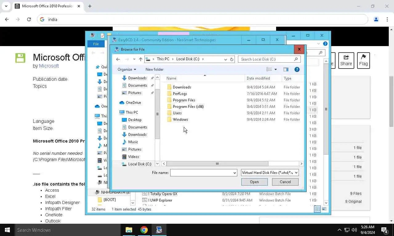Open the Microsoft author link
This screenshot has height=236, width=394.
(49, 66)
